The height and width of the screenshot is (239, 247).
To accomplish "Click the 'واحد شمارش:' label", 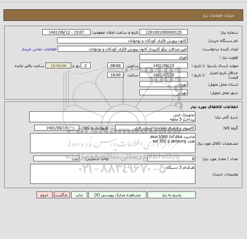I will coord(97,159).
